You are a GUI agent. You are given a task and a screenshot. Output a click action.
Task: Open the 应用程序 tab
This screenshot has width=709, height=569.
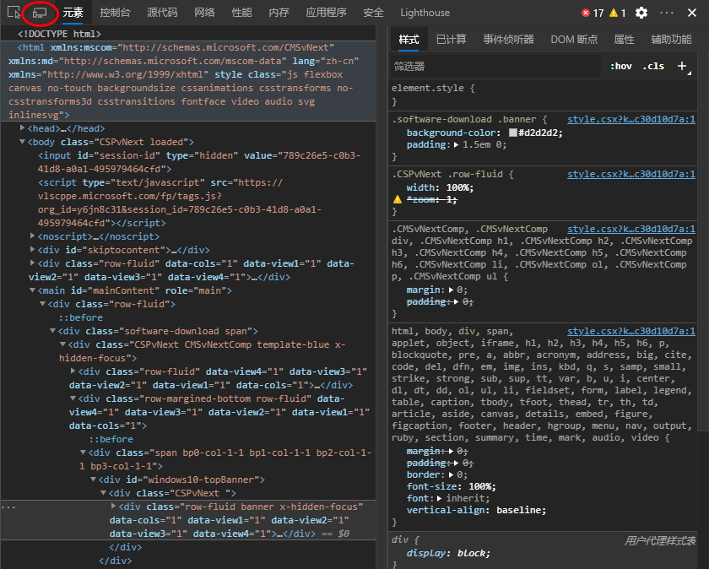click(x=326, y=13)
